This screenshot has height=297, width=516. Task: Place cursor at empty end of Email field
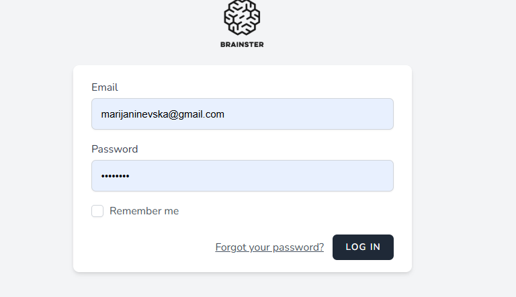tap(322, 114)
